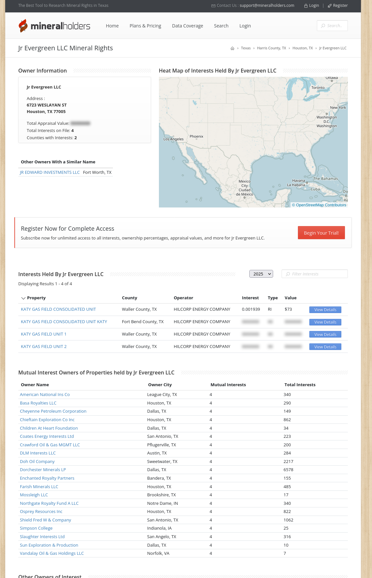The width and height of the screenshot is (372, 578).
Task: Open Shield Fred W & Company link
Action: click(x=45, y=520)
